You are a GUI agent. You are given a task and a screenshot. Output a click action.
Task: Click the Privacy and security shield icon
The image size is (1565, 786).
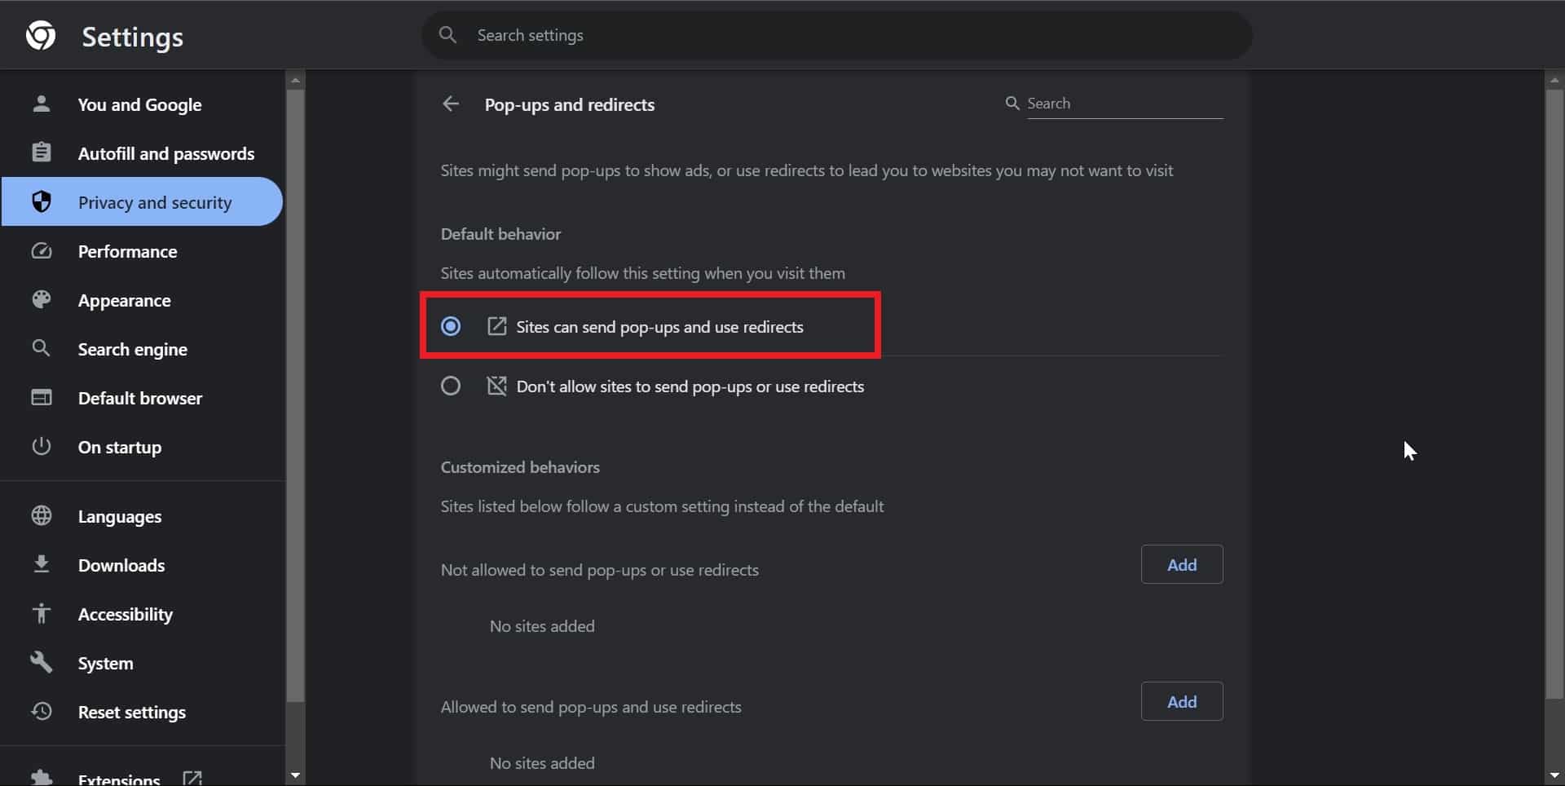tap(42, 202)
